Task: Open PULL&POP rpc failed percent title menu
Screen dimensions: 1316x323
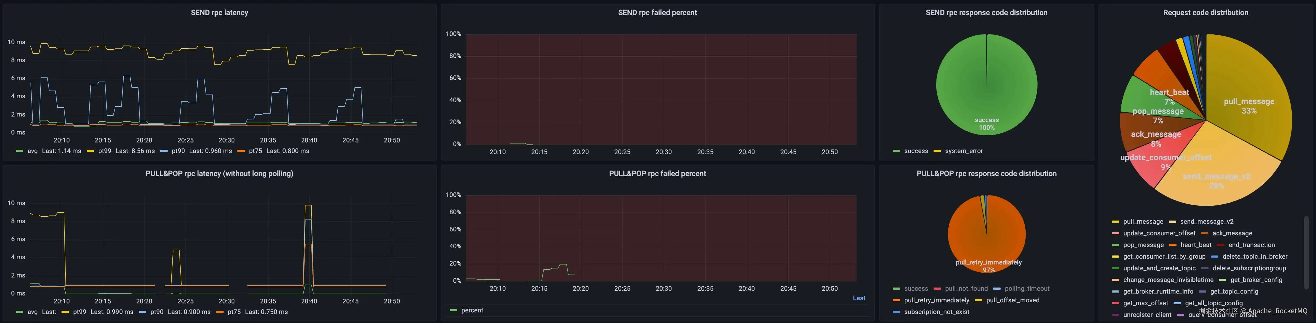Action: 657,173
